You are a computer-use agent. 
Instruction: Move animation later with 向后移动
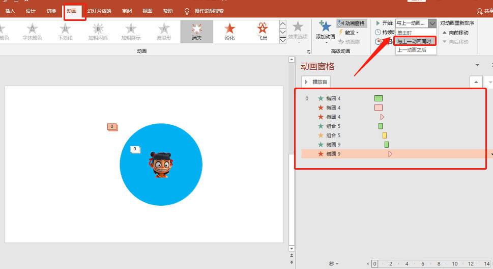[x=455, y=42]
